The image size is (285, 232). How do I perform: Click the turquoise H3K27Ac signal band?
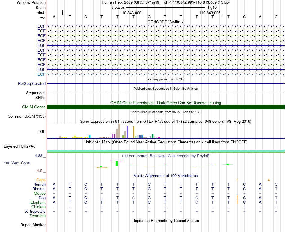tap(166, 151)
